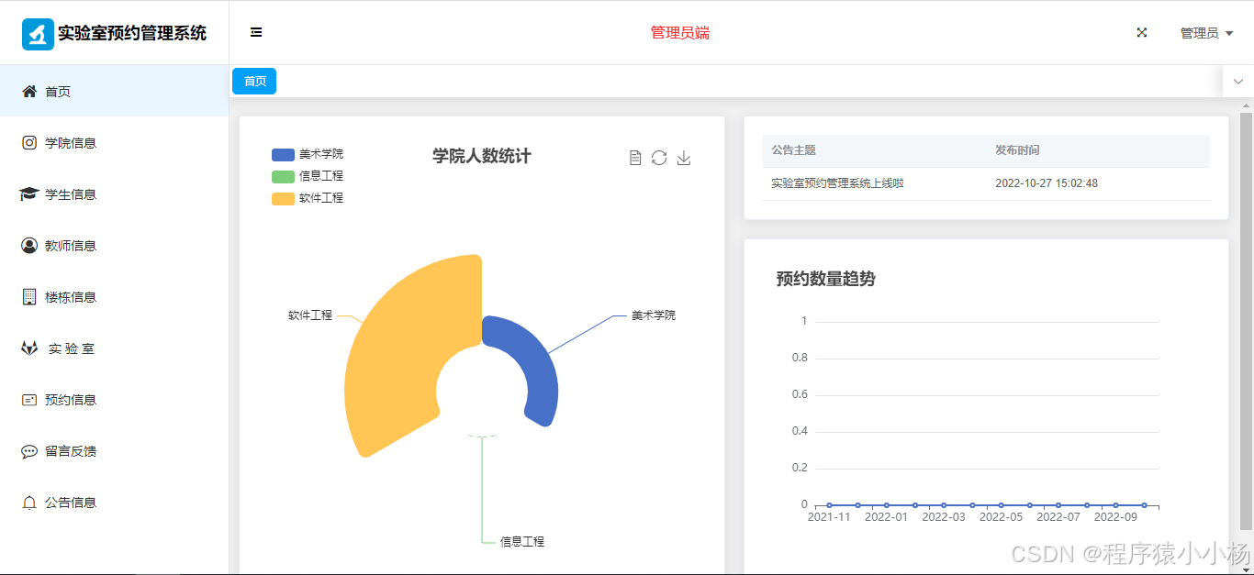Click the 信息工程 pie label
The image size is (1254, 575).
coord(522,541)
